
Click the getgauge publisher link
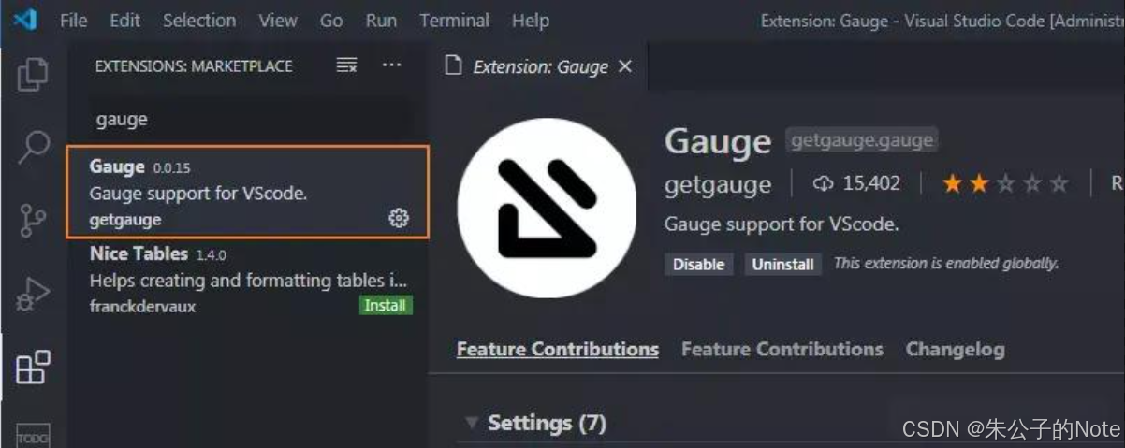(x=718, y=184)
